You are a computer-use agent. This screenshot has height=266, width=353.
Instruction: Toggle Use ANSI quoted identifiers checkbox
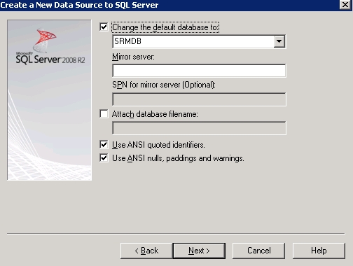click(x=104, y=145)
